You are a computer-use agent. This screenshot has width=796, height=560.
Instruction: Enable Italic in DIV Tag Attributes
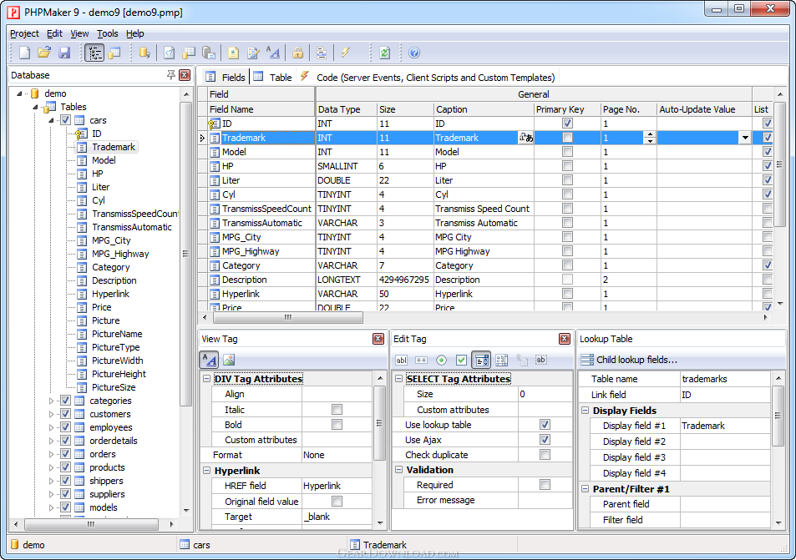[337, 409]
